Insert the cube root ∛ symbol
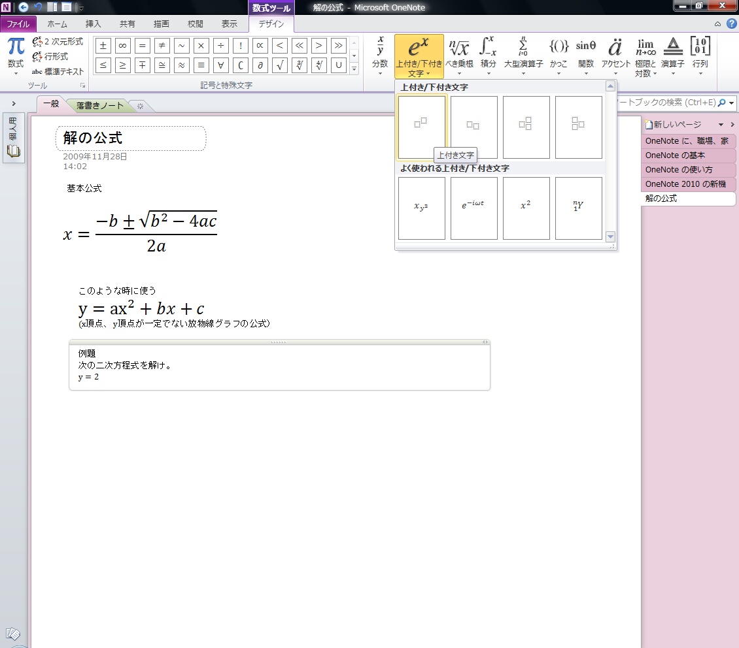 pyautogui.click(x=300, y=65)
